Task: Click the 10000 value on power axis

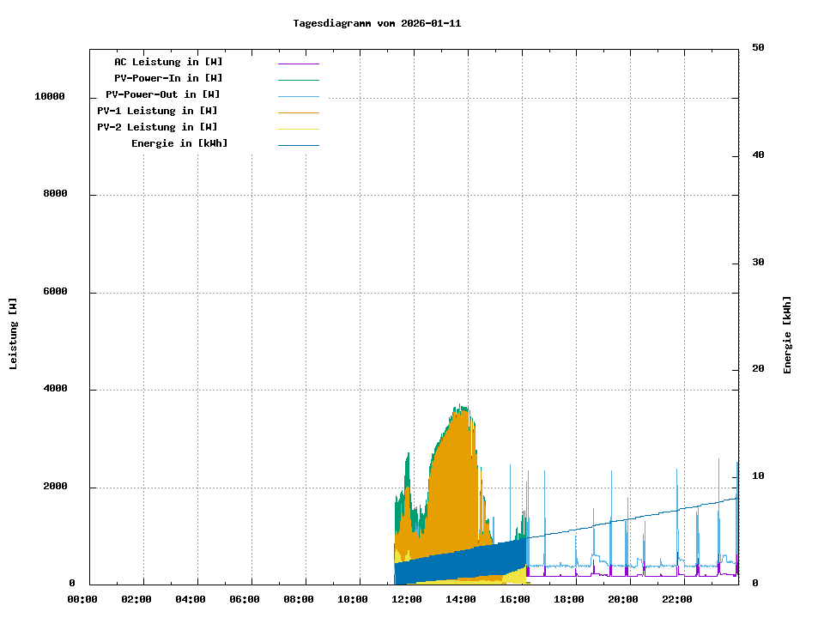Action: coord(50,97)
